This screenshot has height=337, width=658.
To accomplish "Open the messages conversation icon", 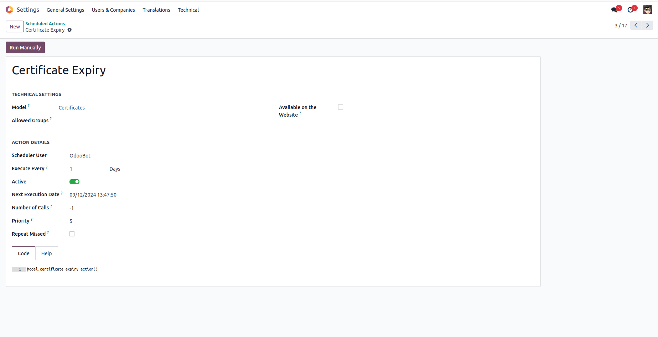I will point(615,10).
